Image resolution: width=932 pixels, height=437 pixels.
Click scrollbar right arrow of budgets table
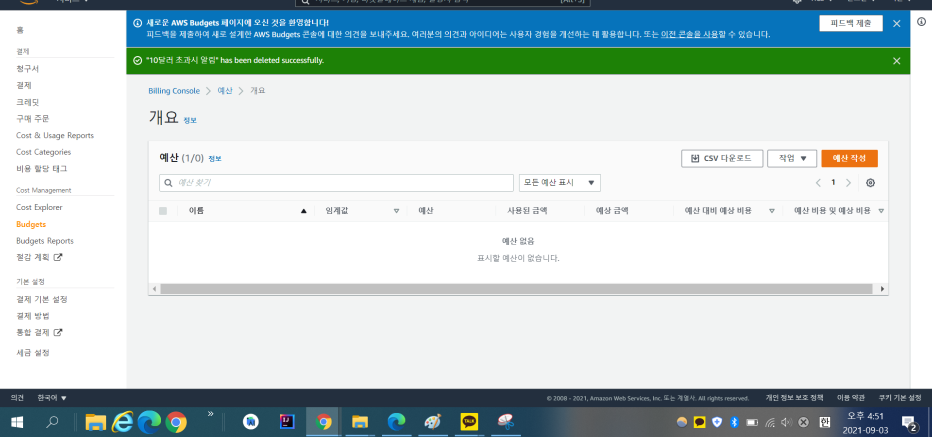[882, 289]
